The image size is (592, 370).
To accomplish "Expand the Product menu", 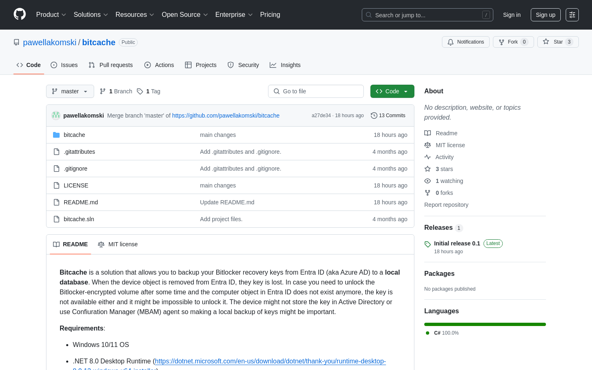I will [51, 15].
